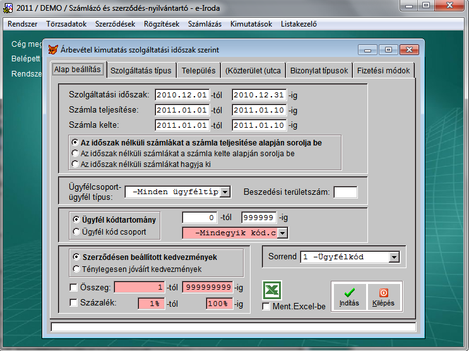The height and width of the screenshot is (351, 469).
Task: Click the Beszedési területszám input field
Action: point(345,192)
